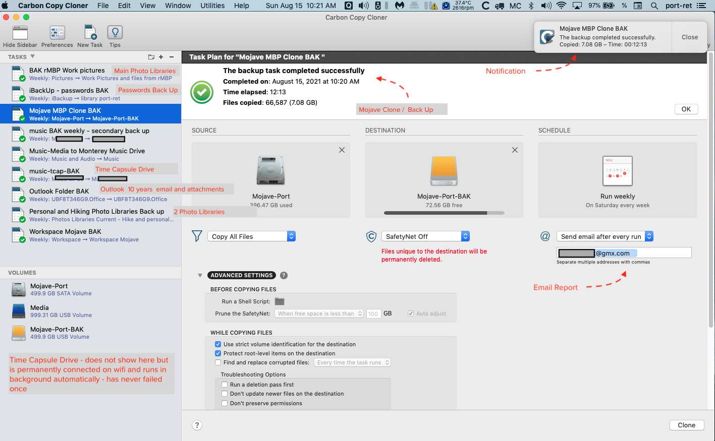Clear the destination selection with X
The height and width of the screenshot is (441, 715).
tap(515, 150)
